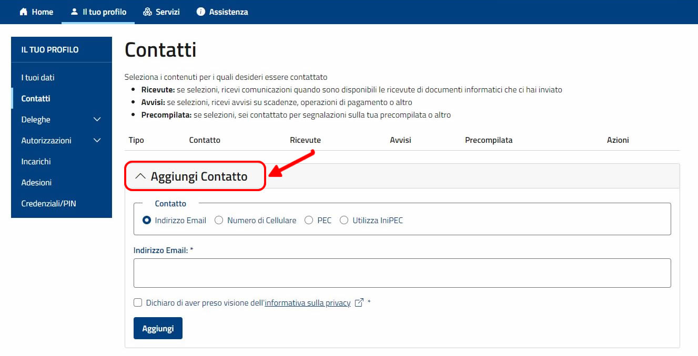This screenshot has height=356, width=698.
Task: Enable Utilizza IniPEC option
Action: point(344,220)
